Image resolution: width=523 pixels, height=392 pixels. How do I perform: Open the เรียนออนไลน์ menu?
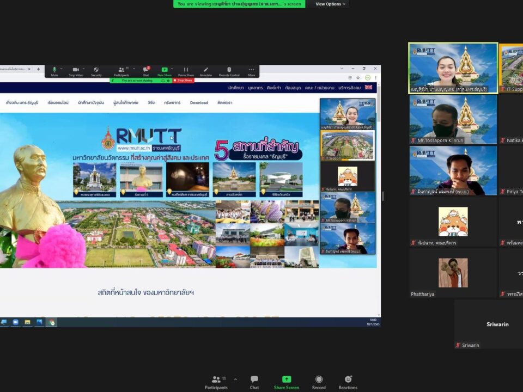[58, 103]
